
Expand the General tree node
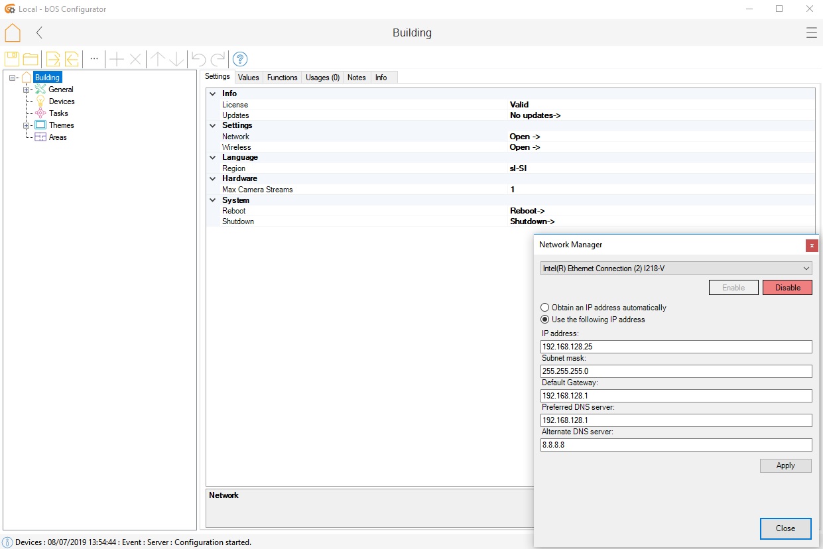click(27, 90)
